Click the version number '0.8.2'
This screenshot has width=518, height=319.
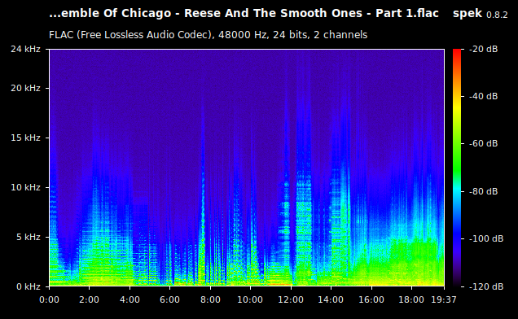(497, 15)
